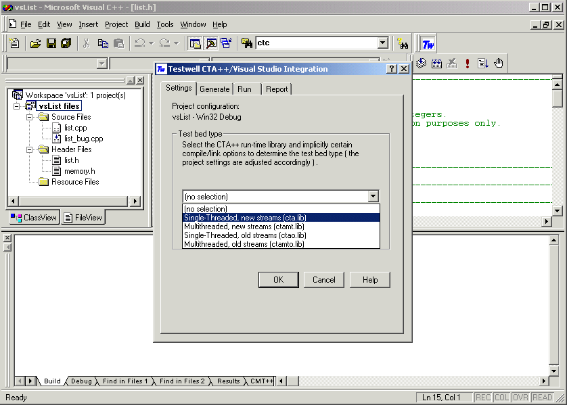The image size is (567, 405).
Task: Click the Cut scissors icon
Action: [x=86, y=44]
